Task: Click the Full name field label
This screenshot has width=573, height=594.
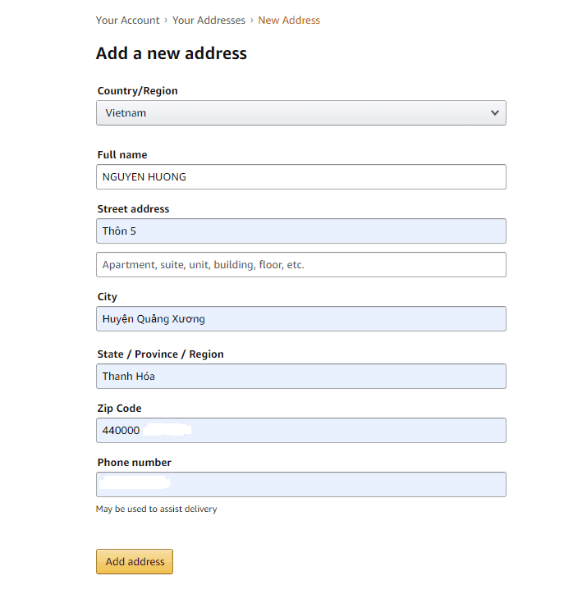Action: tap(122, 155)
